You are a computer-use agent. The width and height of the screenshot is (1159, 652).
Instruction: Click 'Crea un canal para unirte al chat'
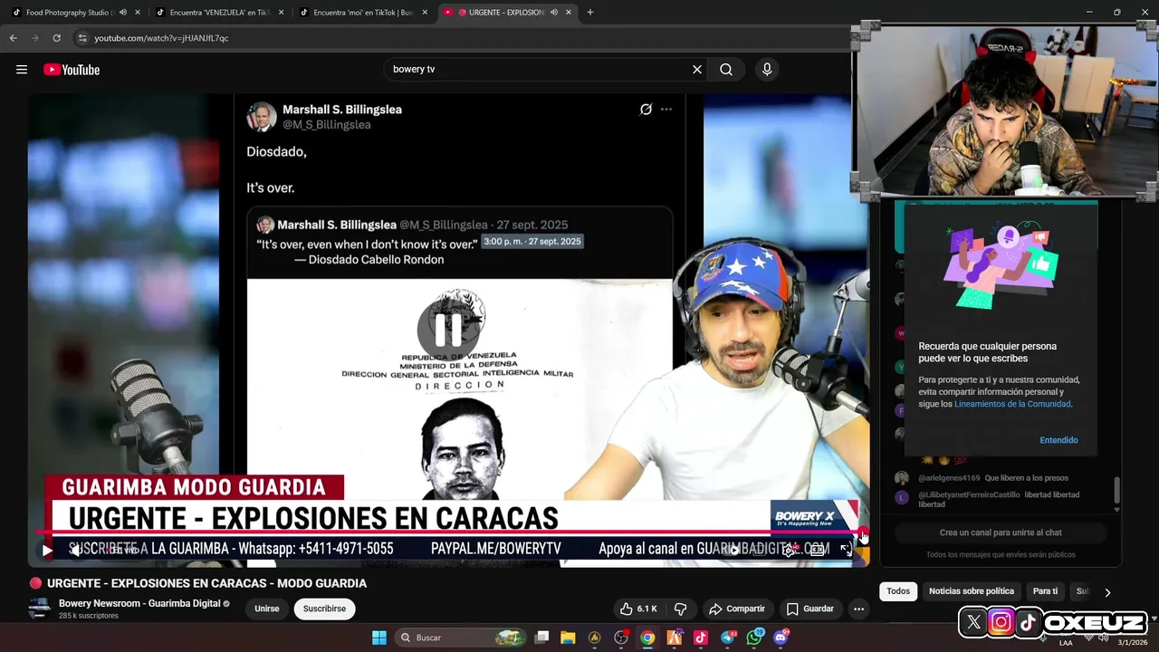[1001, 532]
